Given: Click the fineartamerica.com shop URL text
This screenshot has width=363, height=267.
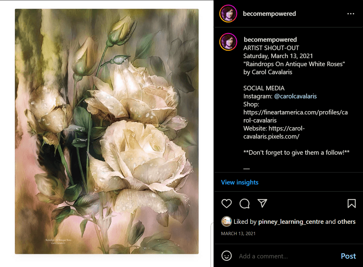Looking at the screenshot, I should point(295,116).
